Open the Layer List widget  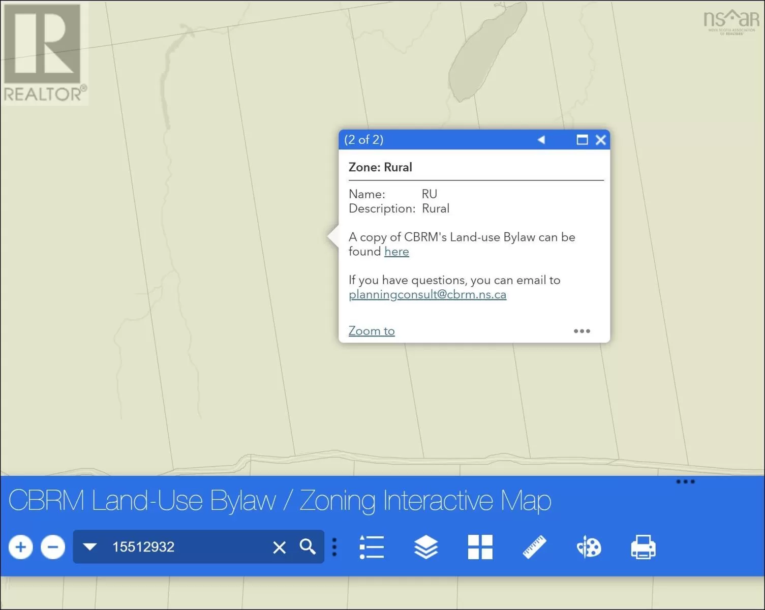(426, 547)
